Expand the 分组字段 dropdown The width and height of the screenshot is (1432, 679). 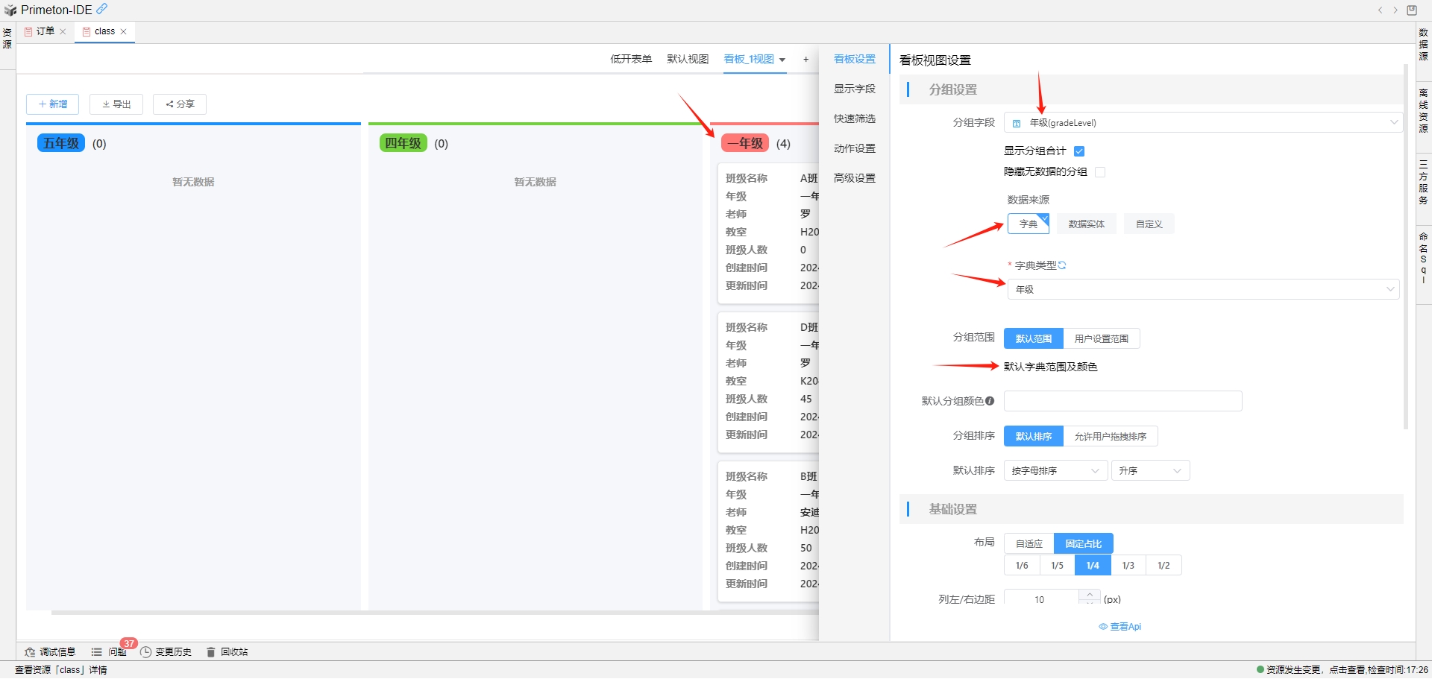[x=1202, y=123]
